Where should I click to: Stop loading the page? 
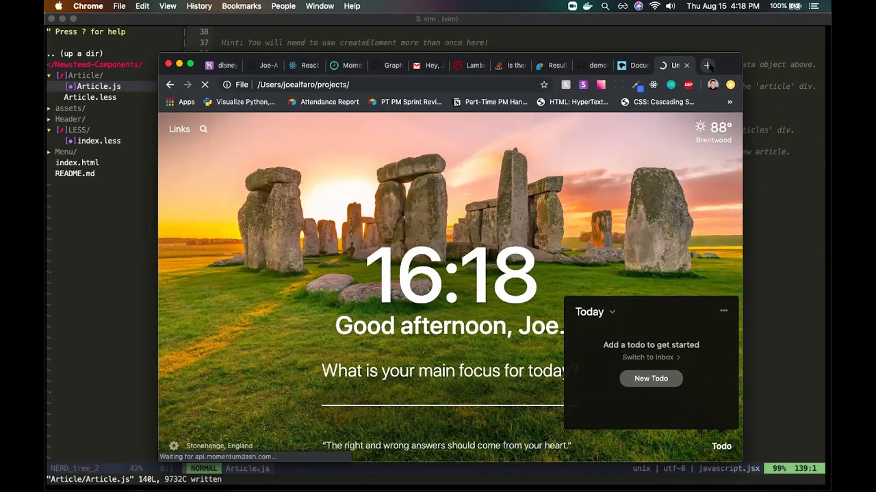tap(205, 85)
